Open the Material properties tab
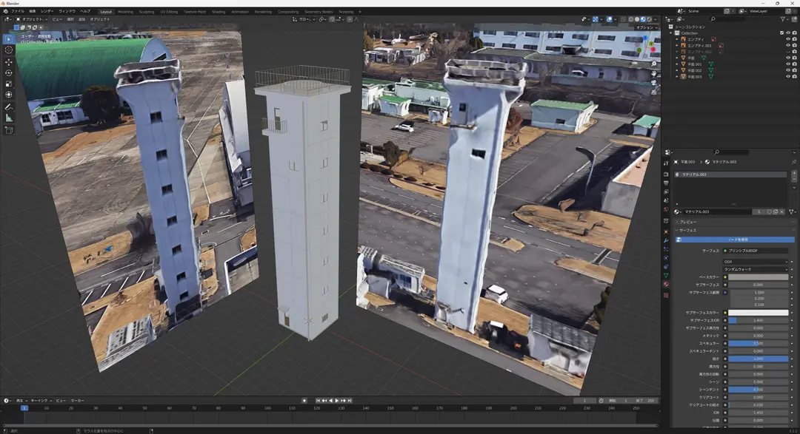The width and height of the screenshot is (800, 434). (x=666, y=284)
